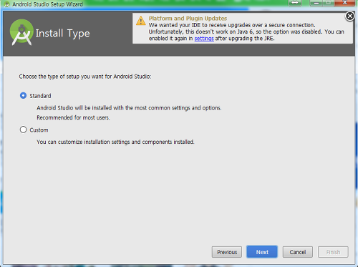Image resolution: width=358 pixels, height=267 pixels.
Task: Click the Android Studio icon in the title bar
Action: (x=7, y=4)
